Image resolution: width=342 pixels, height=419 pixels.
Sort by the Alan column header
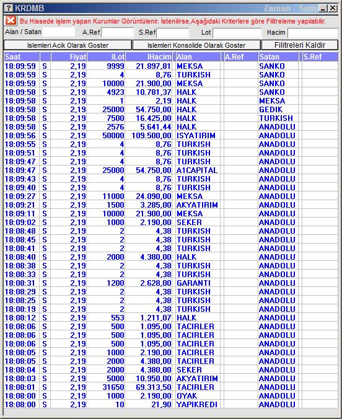[x=198, y=57]
